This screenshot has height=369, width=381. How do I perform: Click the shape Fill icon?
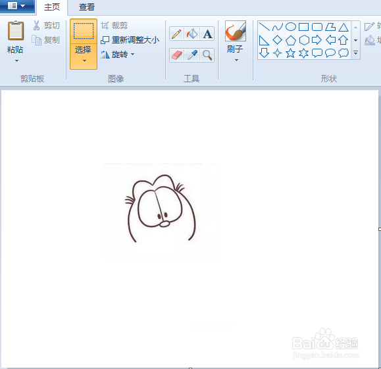(x=370, y=41)
